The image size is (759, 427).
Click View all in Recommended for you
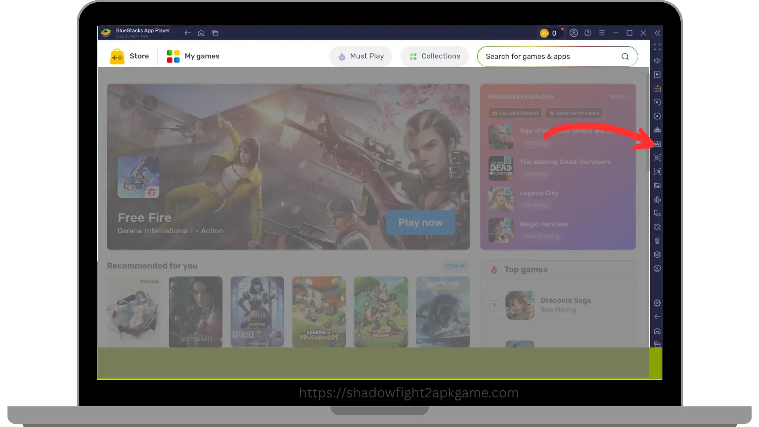[x=455, y=266]
